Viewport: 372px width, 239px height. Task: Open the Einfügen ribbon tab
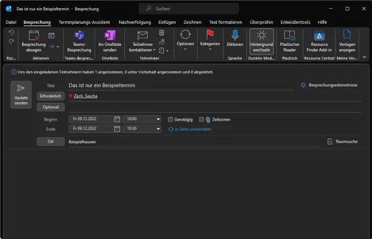(167, 22)
